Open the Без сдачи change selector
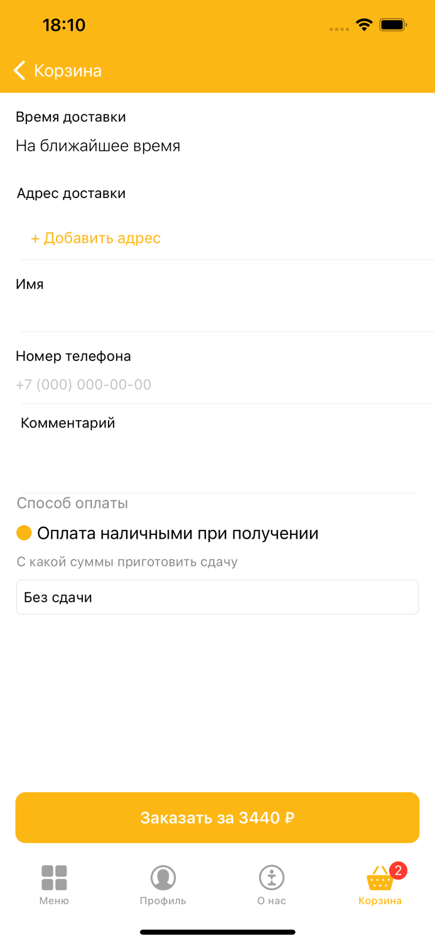The image size is (435, 943). (217, 597)
